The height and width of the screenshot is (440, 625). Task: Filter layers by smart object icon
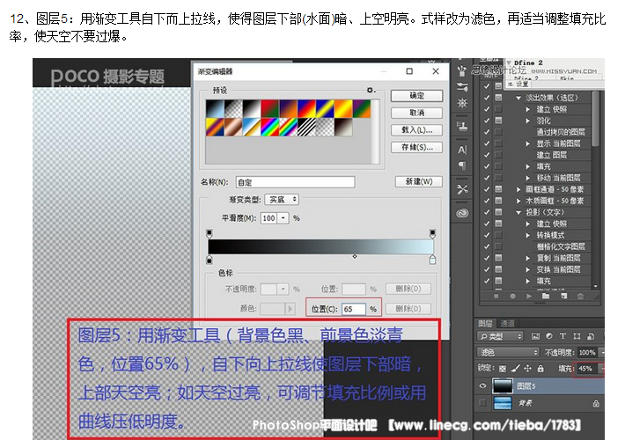tap(591, 336)
